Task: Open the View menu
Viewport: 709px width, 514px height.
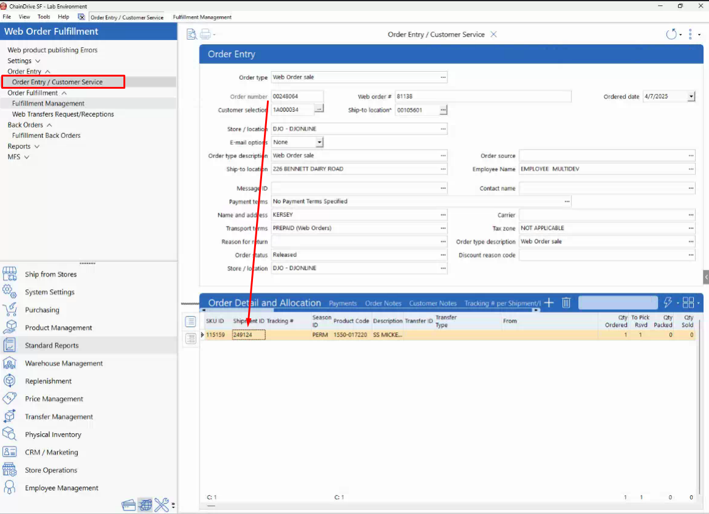Action: pos(24,17)
